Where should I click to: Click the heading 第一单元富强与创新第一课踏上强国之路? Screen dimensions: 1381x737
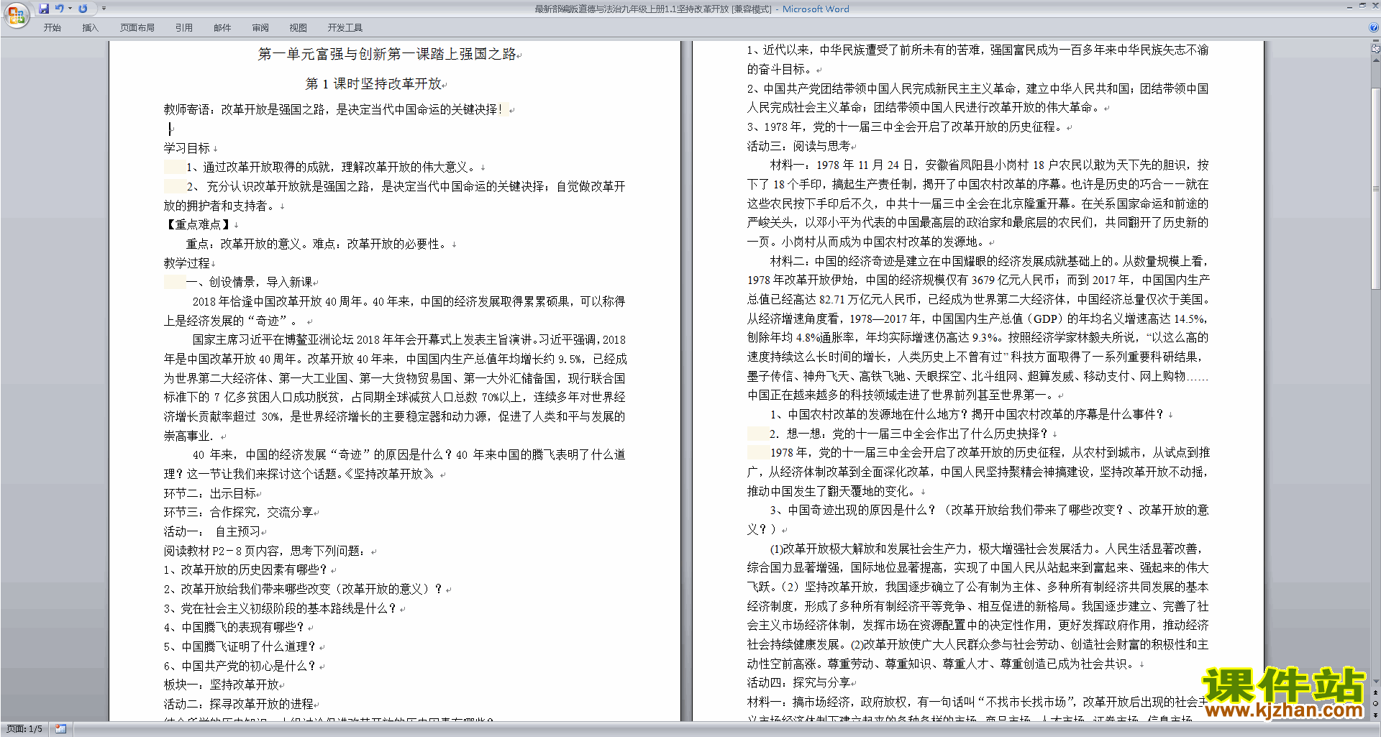(x=387, y=55)
